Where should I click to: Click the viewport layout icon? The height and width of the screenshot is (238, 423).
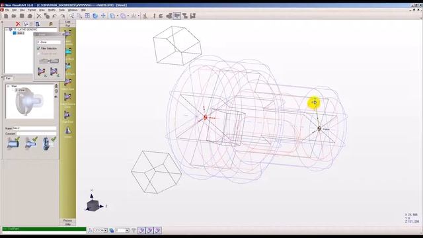tap(87, 16)
